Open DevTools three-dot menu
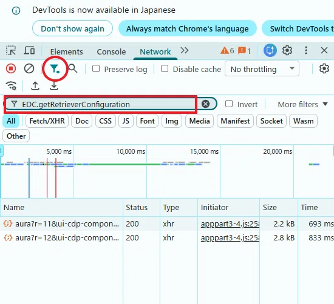Screen dimensions: 334x304 click(x=306, y=50)
